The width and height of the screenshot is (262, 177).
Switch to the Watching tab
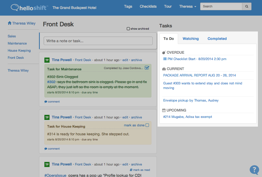coord(191,39)
